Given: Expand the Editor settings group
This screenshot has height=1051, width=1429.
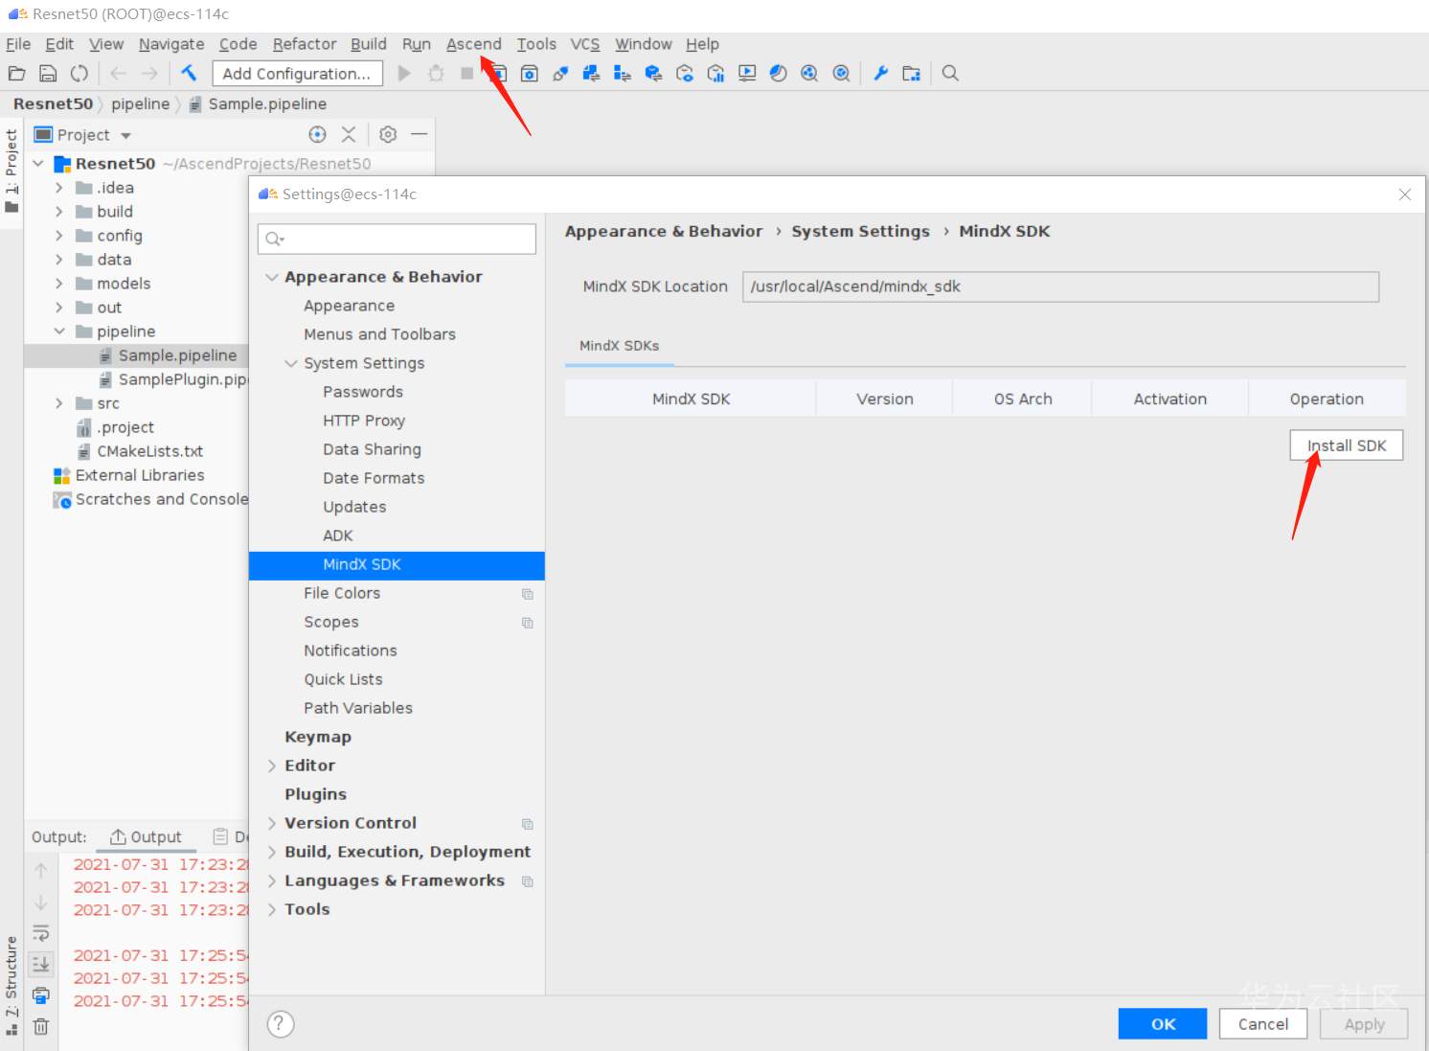Looking at the screenshot, I should [272, 765].
